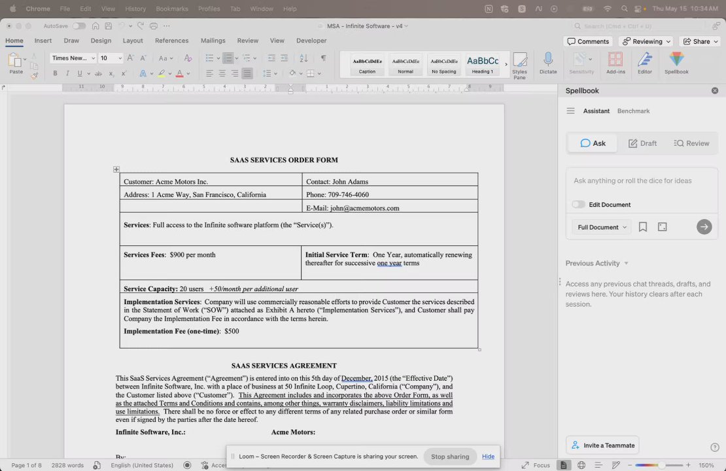Viewport: 726px width, 471px height.
Task: Clear all formatting icon
Action: pyautogui.click(x=188, y=58)
